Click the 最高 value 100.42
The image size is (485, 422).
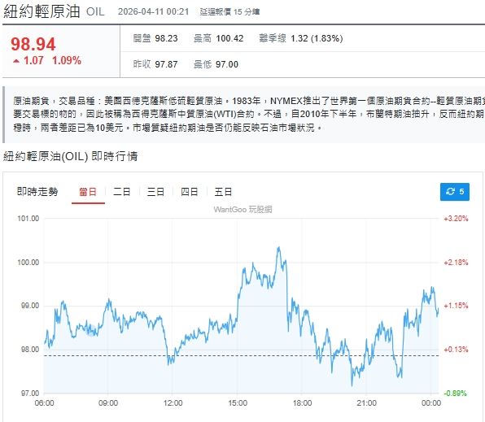[229, 38]
